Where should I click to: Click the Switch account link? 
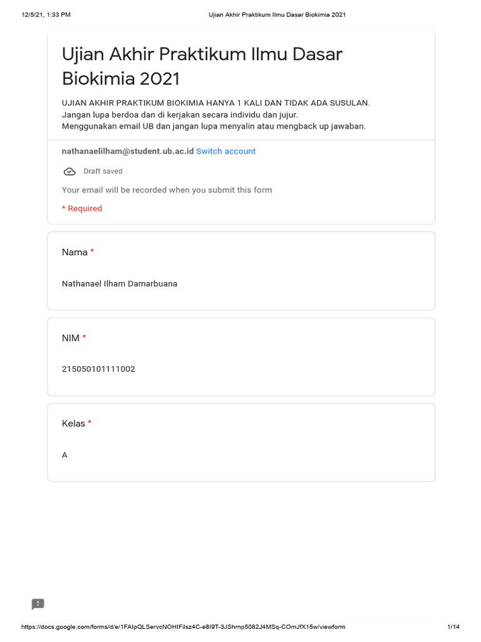click(225, 151)
